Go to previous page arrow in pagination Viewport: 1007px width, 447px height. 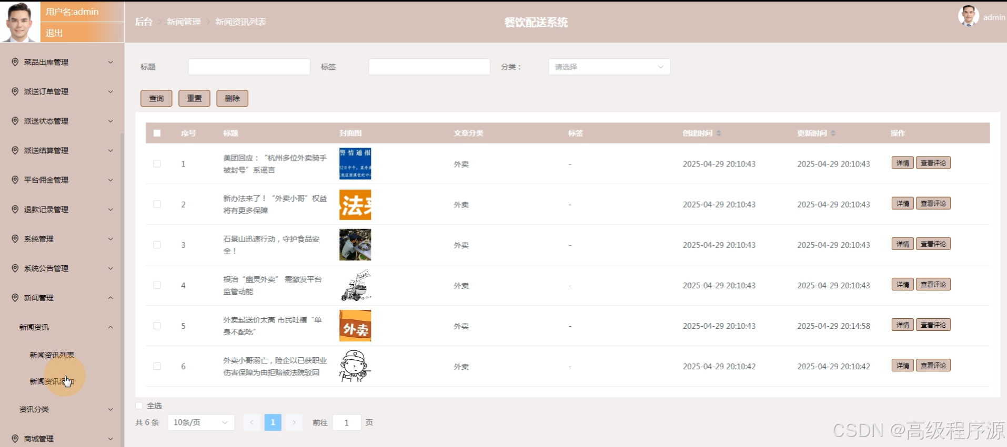251,422
